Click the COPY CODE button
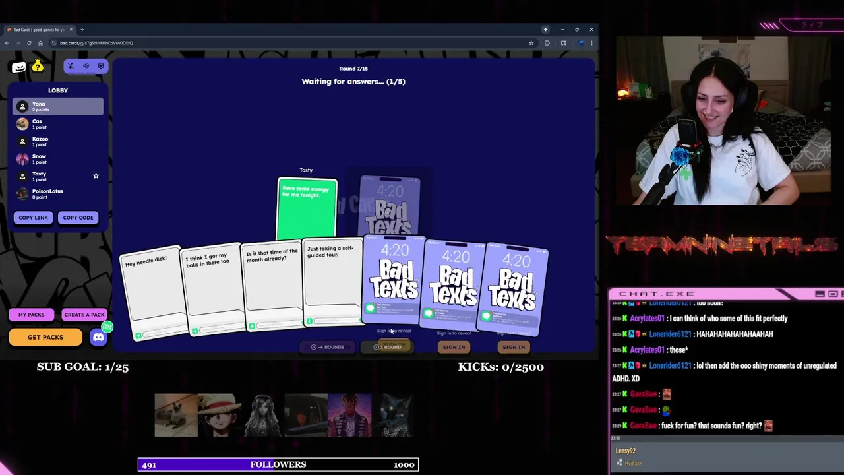Screen dimensions: 844x475 point(78,218)
